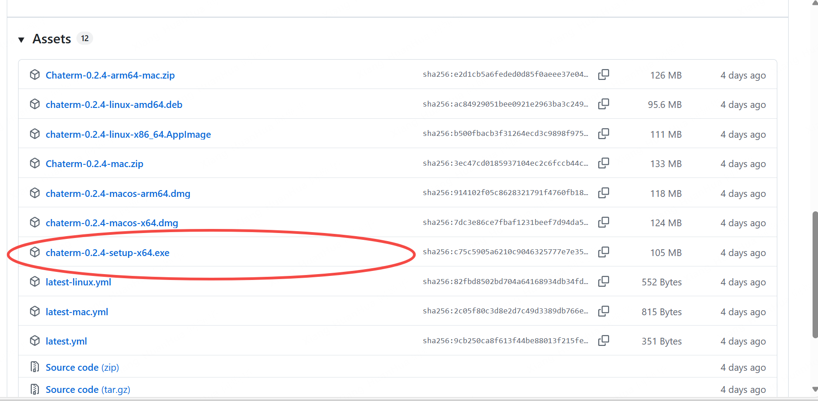Click hash text starting sha256:b500fbacb3
Screen dimensions: 818x401
point(506,134)
